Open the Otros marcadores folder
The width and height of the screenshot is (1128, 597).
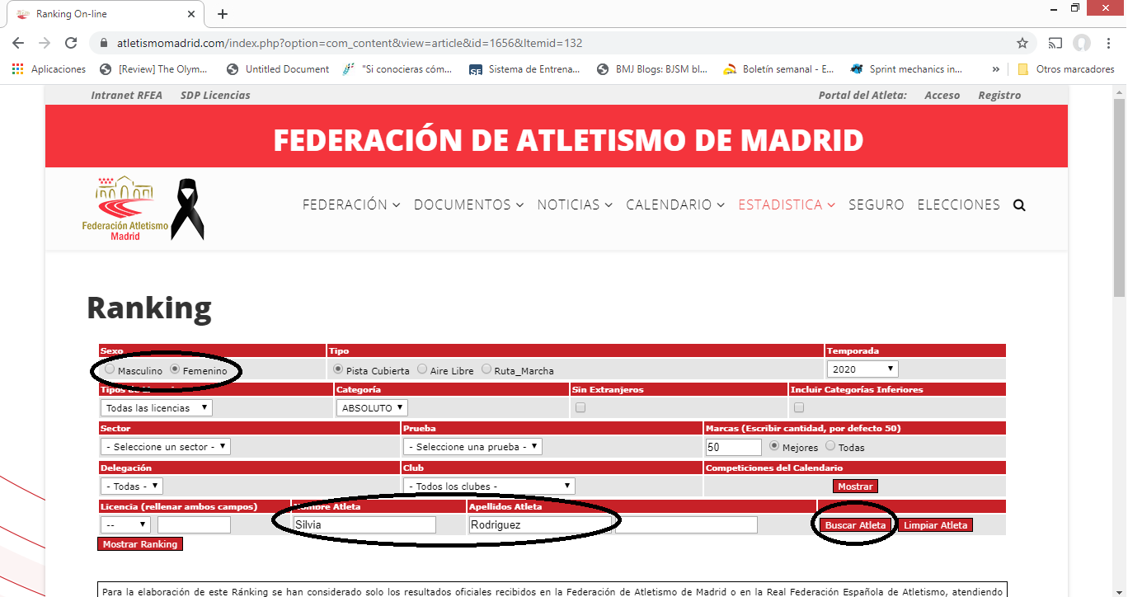click(x=1066, y=69)
